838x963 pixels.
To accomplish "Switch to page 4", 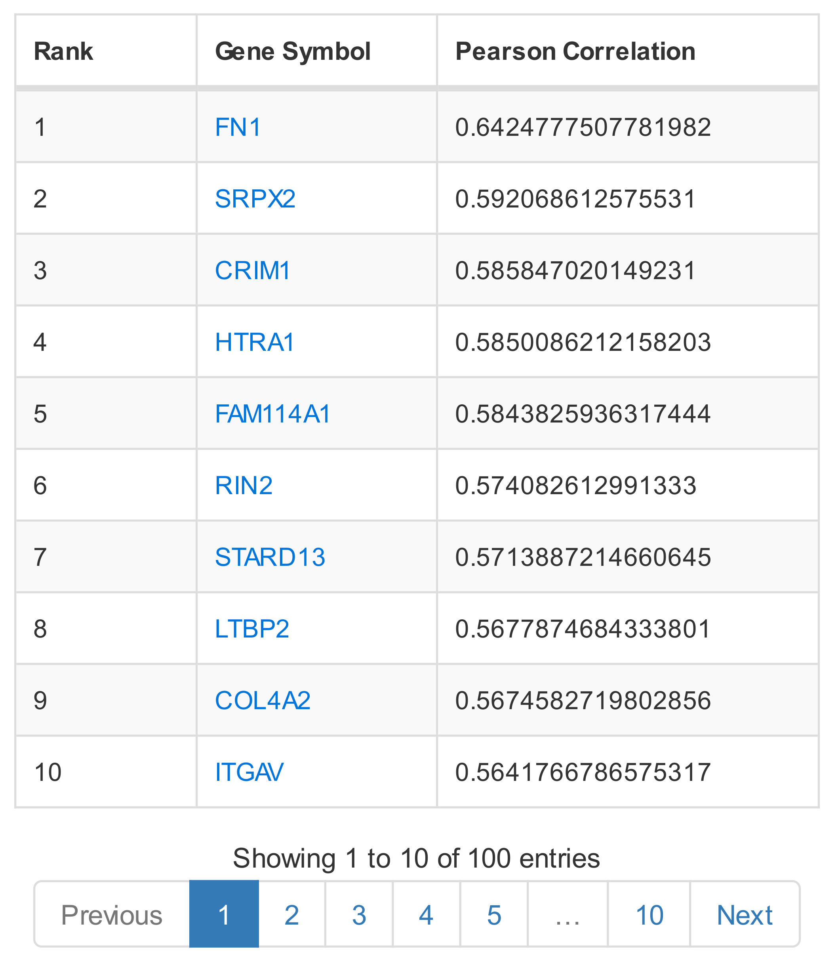I will (x=426, y=915).
